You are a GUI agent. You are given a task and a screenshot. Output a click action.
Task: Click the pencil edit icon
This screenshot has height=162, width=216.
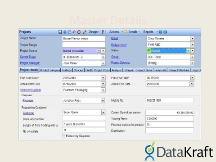(x=85, y=32)
